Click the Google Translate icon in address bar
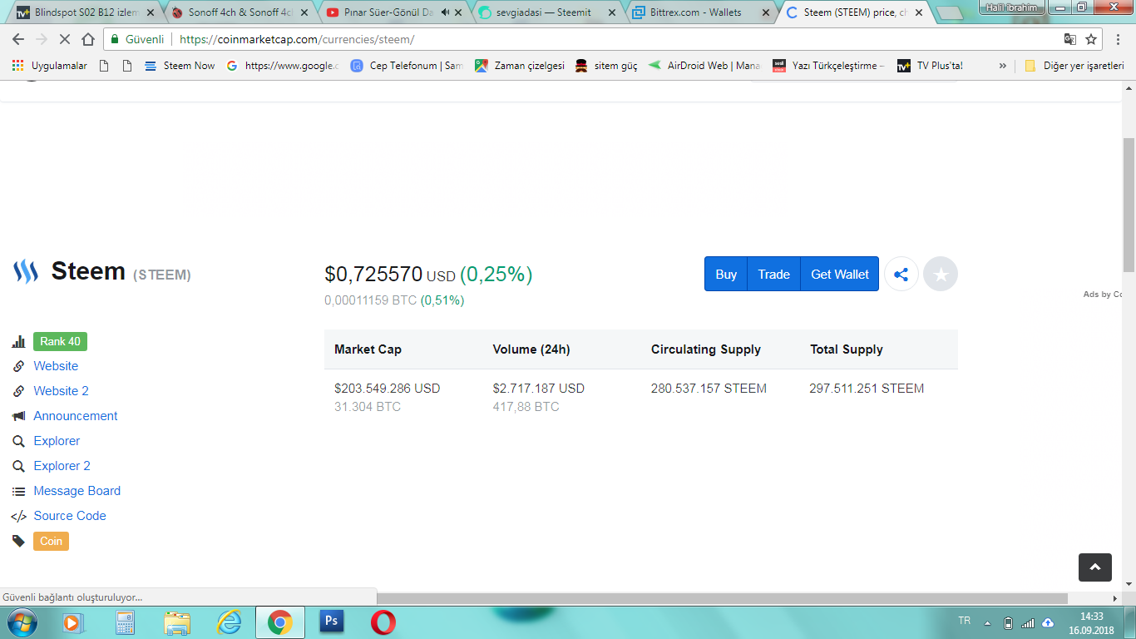The width and height of the screenshot is (1136, 639). click(1070, 39)
